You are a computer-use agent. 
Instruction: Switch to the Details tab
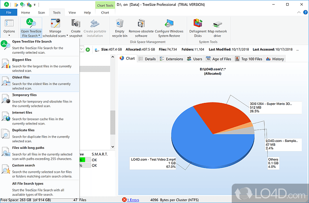[147, 59]
